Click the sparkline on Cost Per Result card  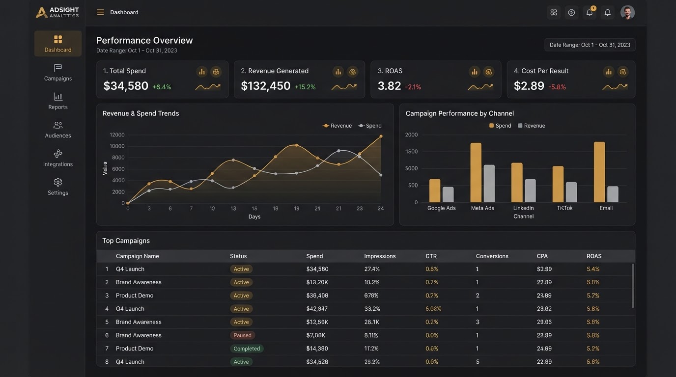point(615,87)
